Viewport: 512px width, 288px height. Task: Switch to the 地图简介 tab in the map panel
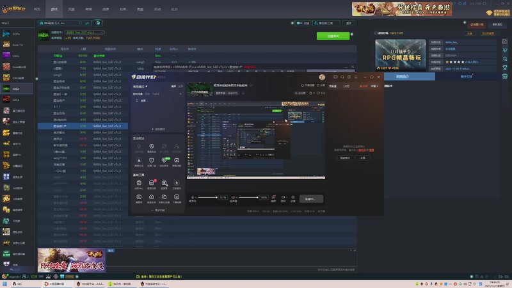(403, 76)
